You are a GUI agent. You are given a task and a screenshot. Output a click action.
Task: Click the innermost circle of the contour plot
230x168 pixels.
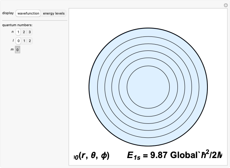(148, 87)
